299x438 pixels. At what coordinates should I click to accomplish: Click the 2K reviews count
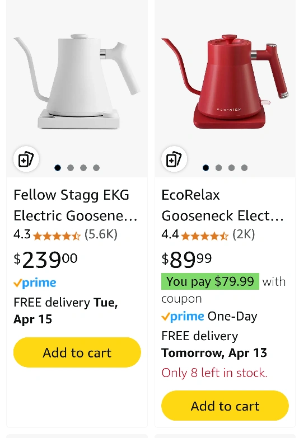tap(244, 234)
